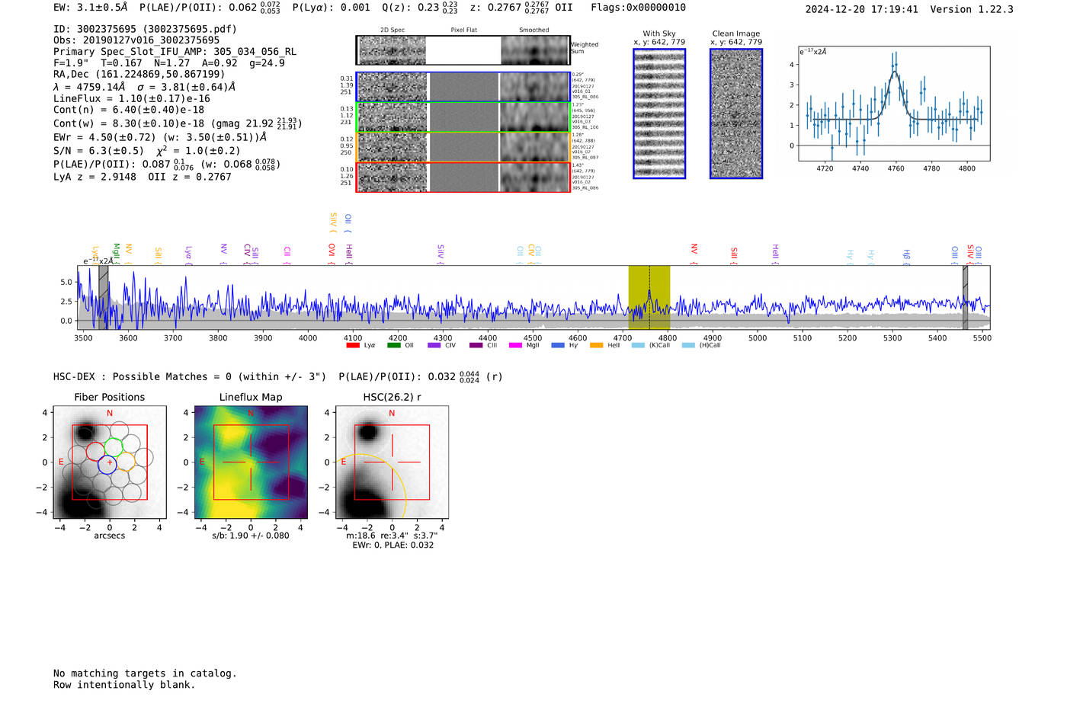The height and width of the screenshot is (726, 1067).
Task: Click the Lyα red legend swatch
Action: click(x=352, y=346)
